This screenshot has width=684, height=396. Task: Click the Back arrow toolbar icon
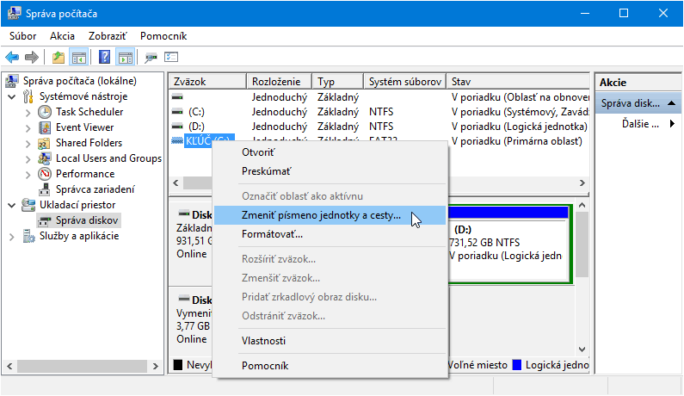12,58
